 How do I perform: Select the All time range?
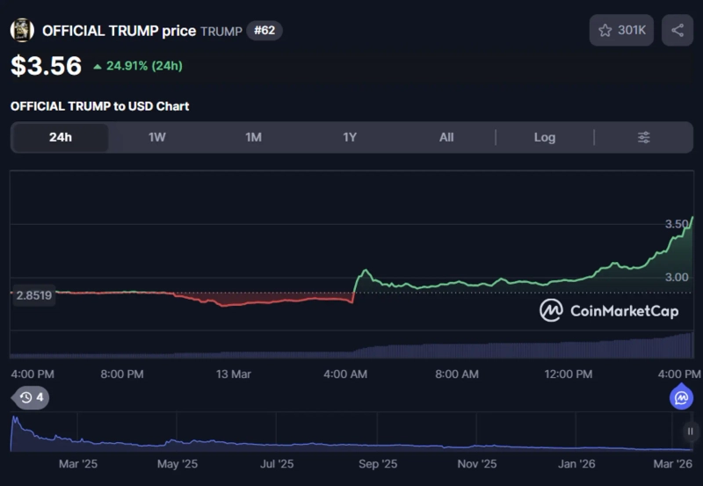pyautogui.click(x=446, y=137)
